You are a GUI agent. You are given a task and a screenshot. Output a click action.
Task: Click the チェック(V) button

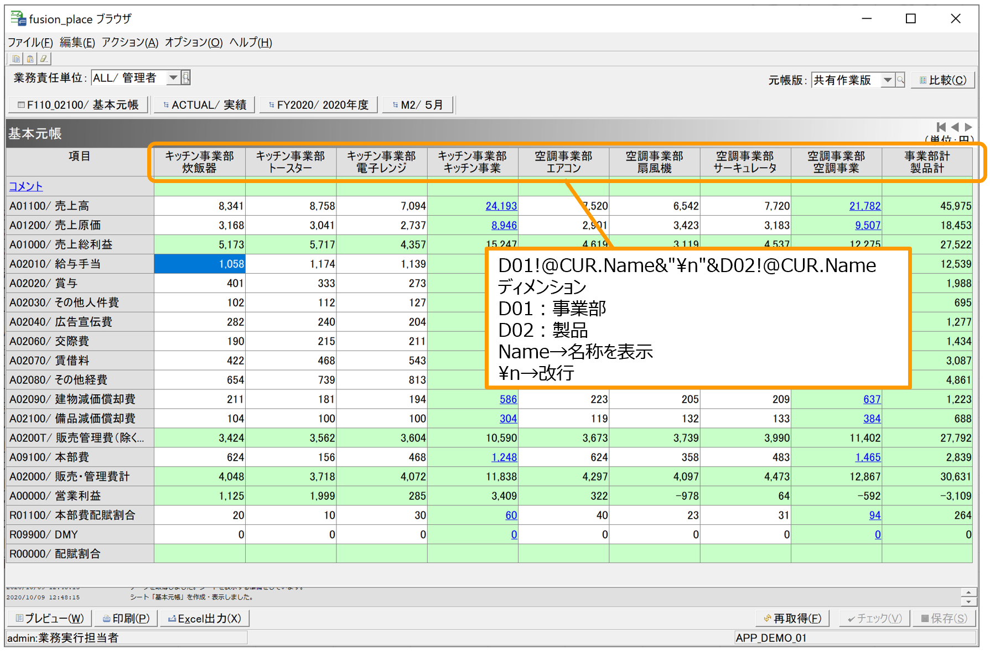874,618
